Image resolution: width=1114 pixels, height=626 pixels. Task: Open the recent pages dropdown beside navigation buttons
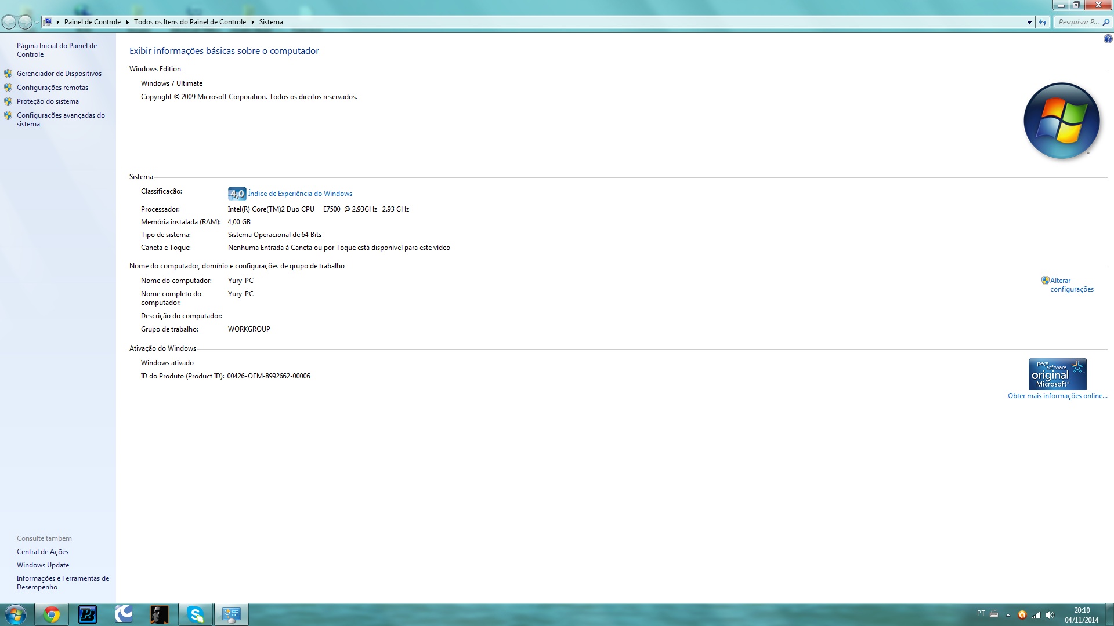pos(37,22)
